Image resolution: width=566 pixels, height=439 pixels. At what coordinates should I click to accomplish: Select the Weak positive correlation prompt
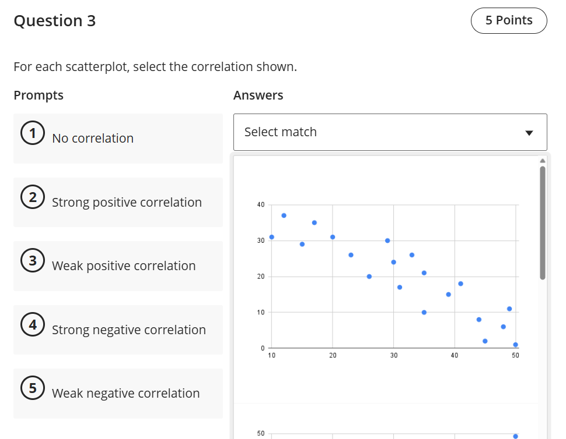pos(124,266)
